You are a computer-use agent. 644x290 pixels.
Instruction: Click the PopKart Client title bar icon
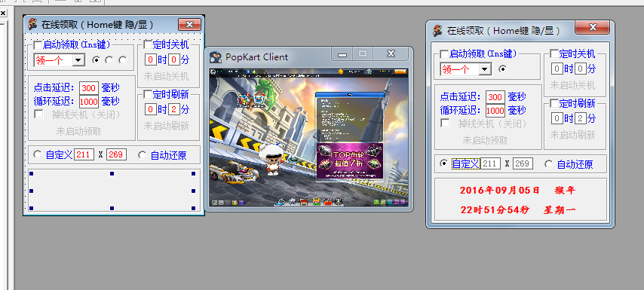pyautogui.click(x=216, y=57)
